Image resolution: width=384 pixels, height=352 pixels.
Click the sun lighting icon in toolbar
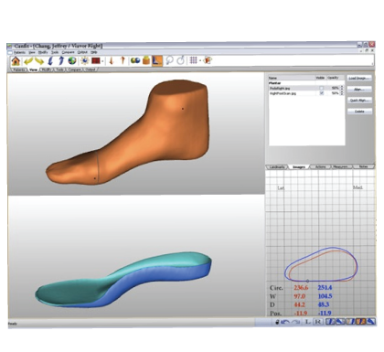[x=84, y=60]
